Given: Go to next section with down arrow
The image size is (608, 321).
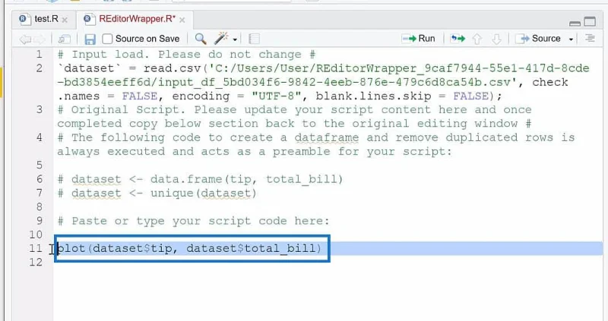Looking at the screenshot, I should pyautogui.click(x=496, y=39).
